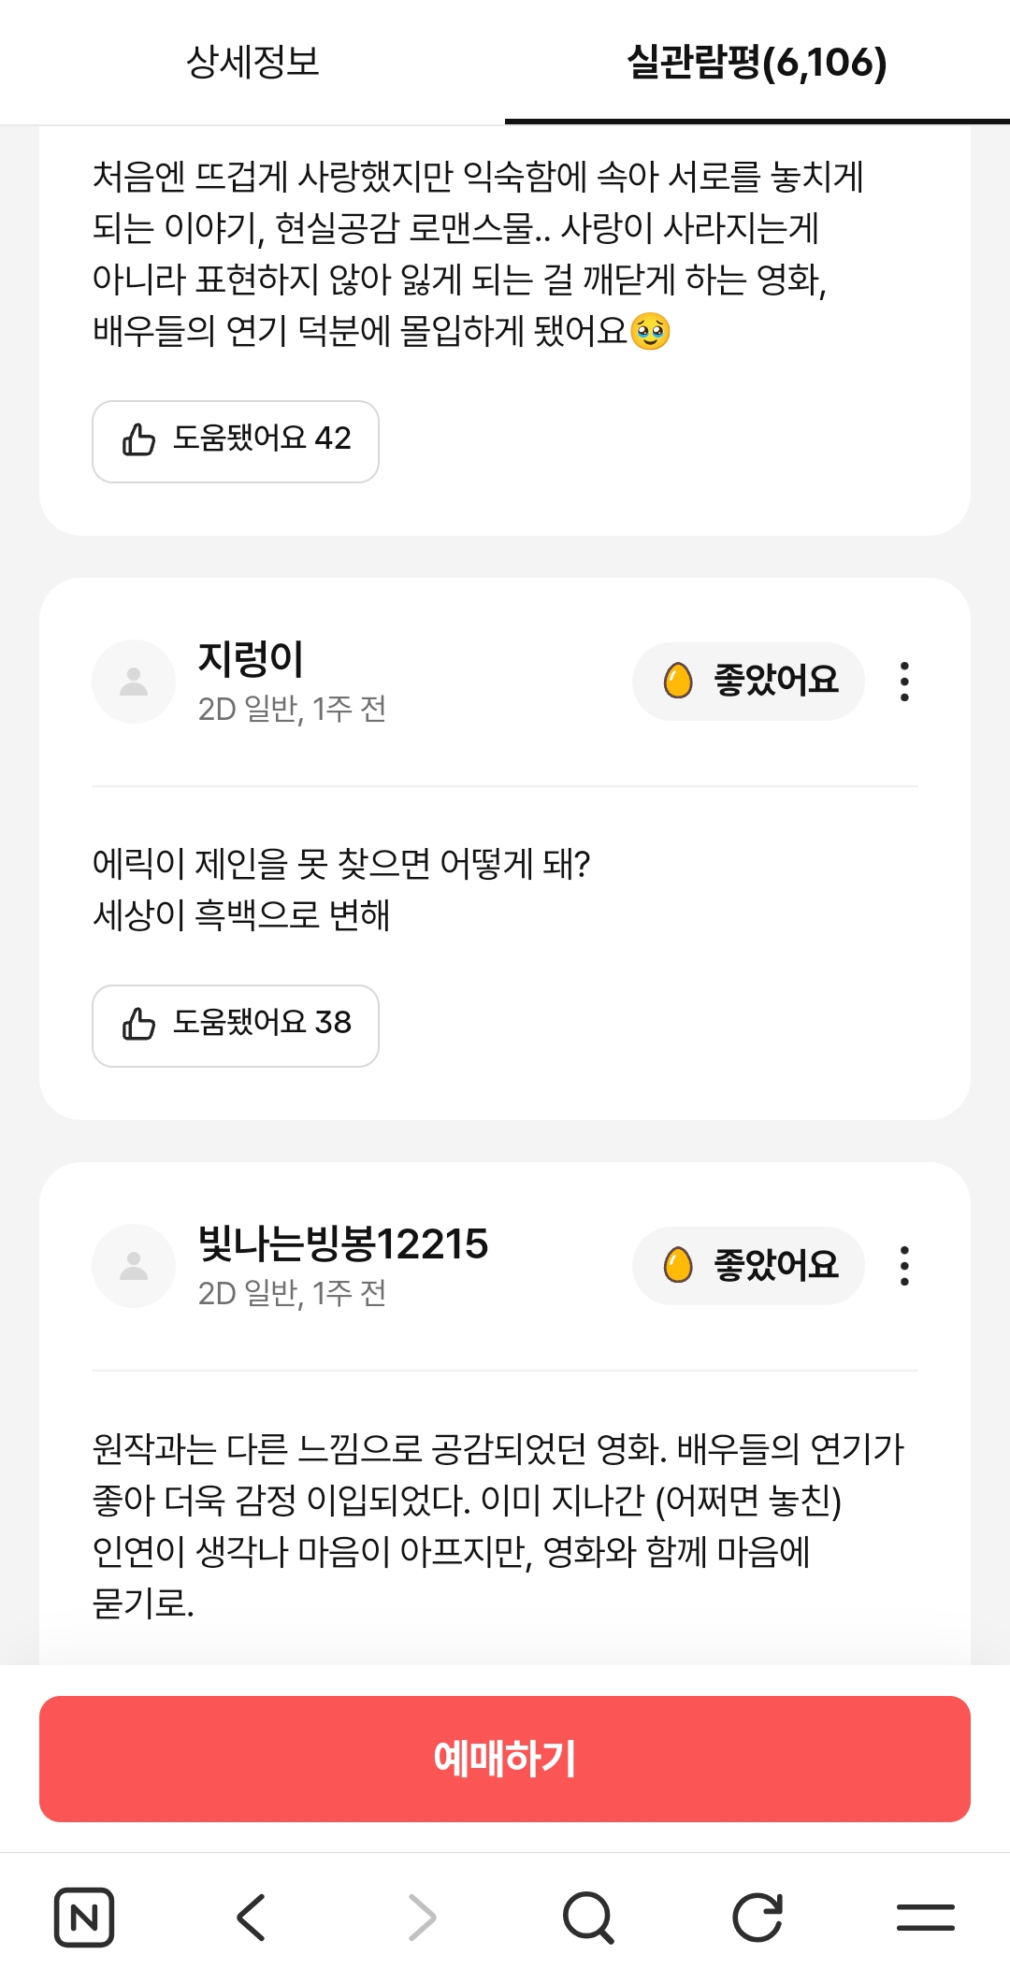1010x1983 pixels.
Task: Click 지렁이's profile avatar
Action: [134, 682]
